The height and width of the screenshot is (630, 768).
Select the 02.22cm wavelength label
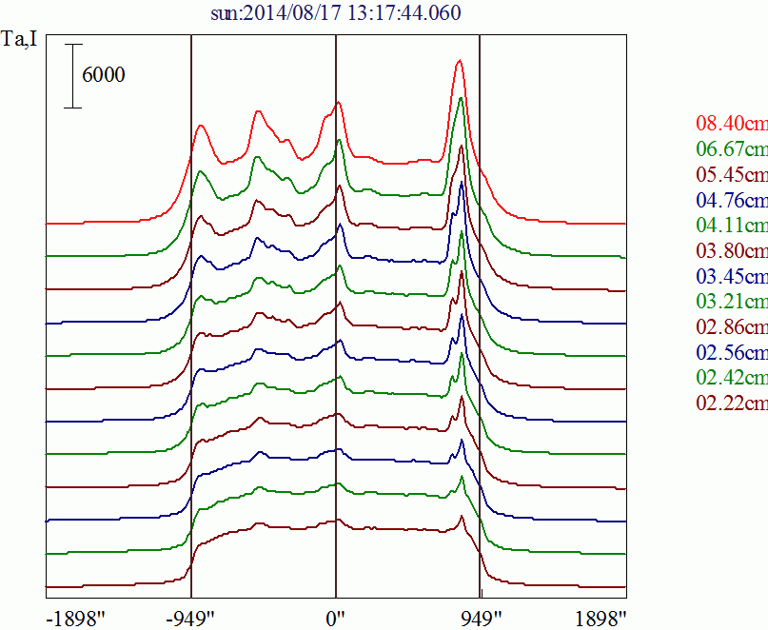pos(731,404)
